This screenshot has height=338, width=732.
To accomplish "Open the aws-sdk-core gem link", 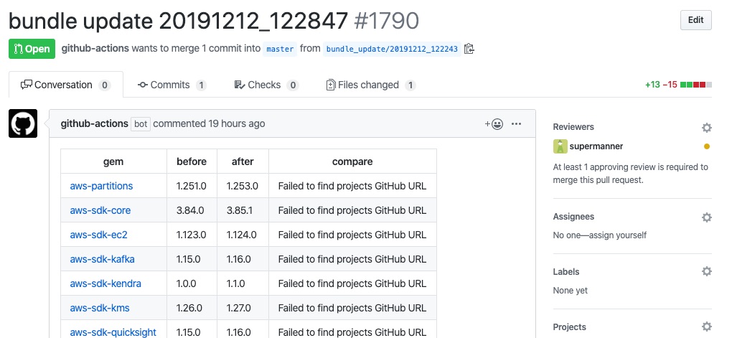I will coord(100,210).
